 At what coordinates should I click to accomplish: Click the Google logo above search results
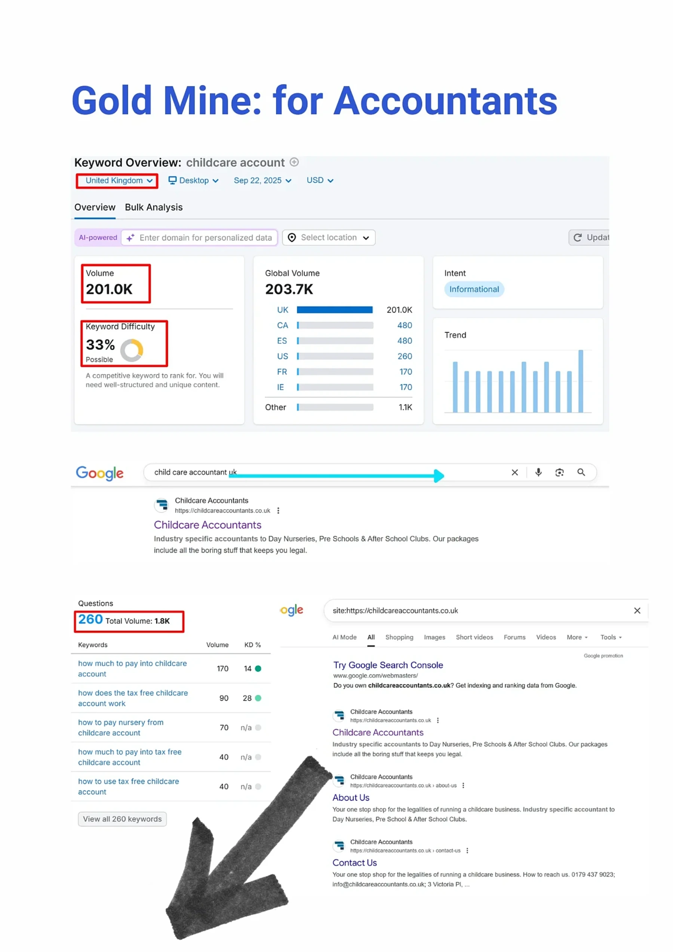pos(99,473)
